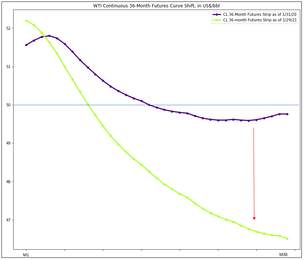Click the y-axis label 51

tap(8, 67)
